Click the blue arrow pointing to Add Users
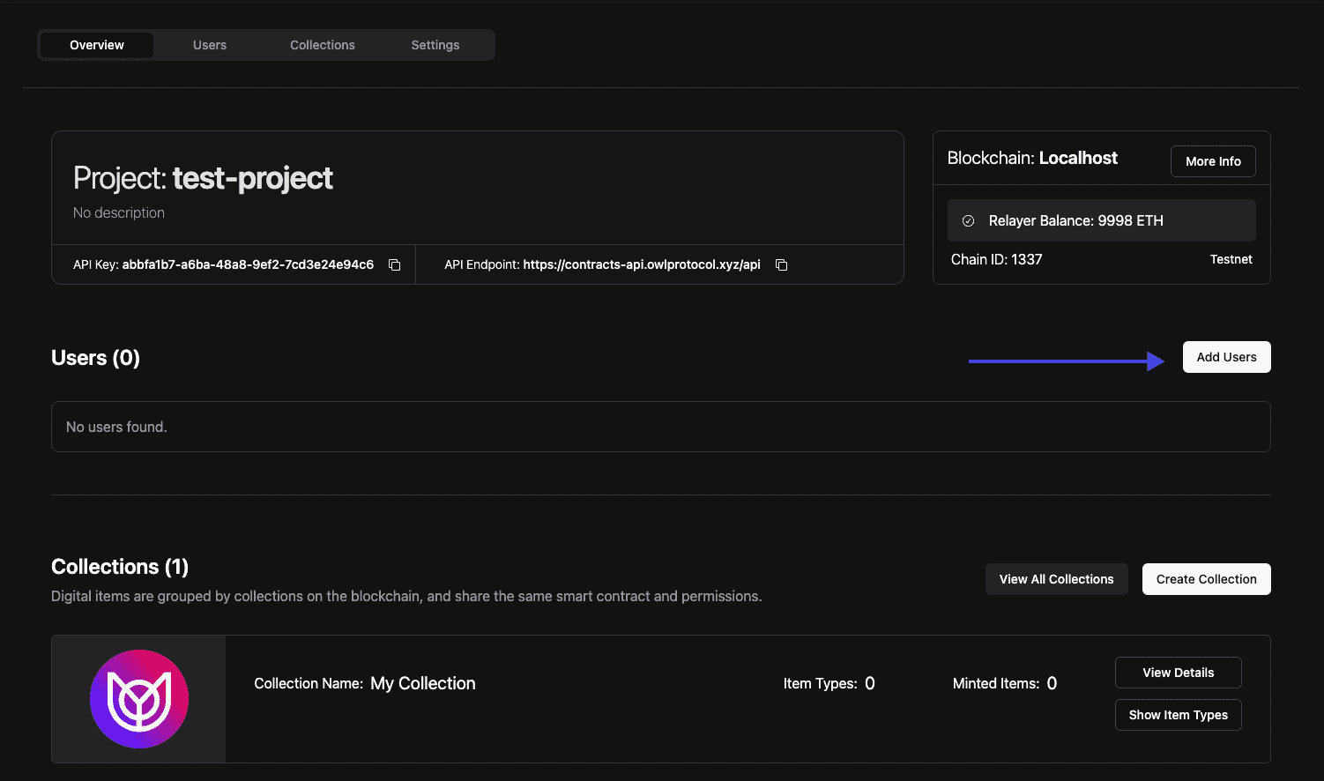The height and width of the screenshot is (781, 1324). (1066, 361)
